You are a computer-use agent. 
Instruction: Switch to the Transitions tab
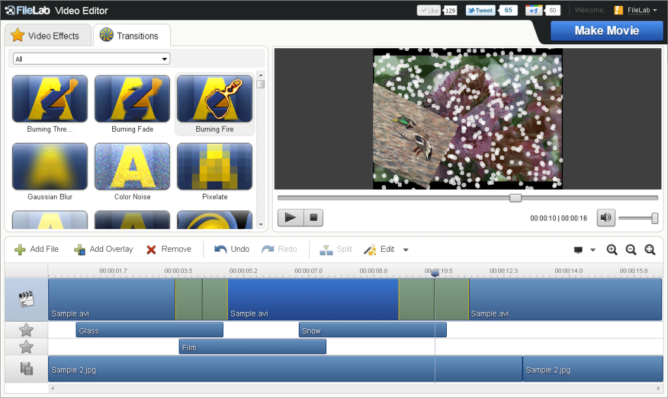click(x=132, y=35)
